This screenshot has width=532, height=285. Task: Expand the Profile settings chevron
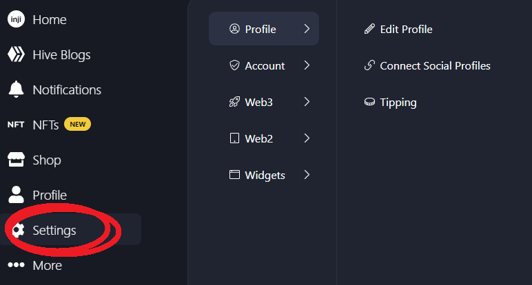[307, 29]
